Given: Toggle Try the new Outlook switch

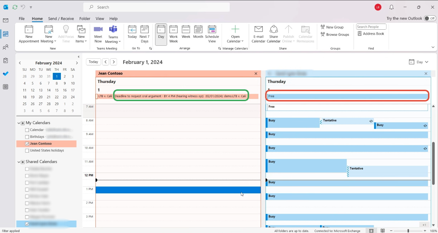Looking at the screenshot, I should click(429, 18).
